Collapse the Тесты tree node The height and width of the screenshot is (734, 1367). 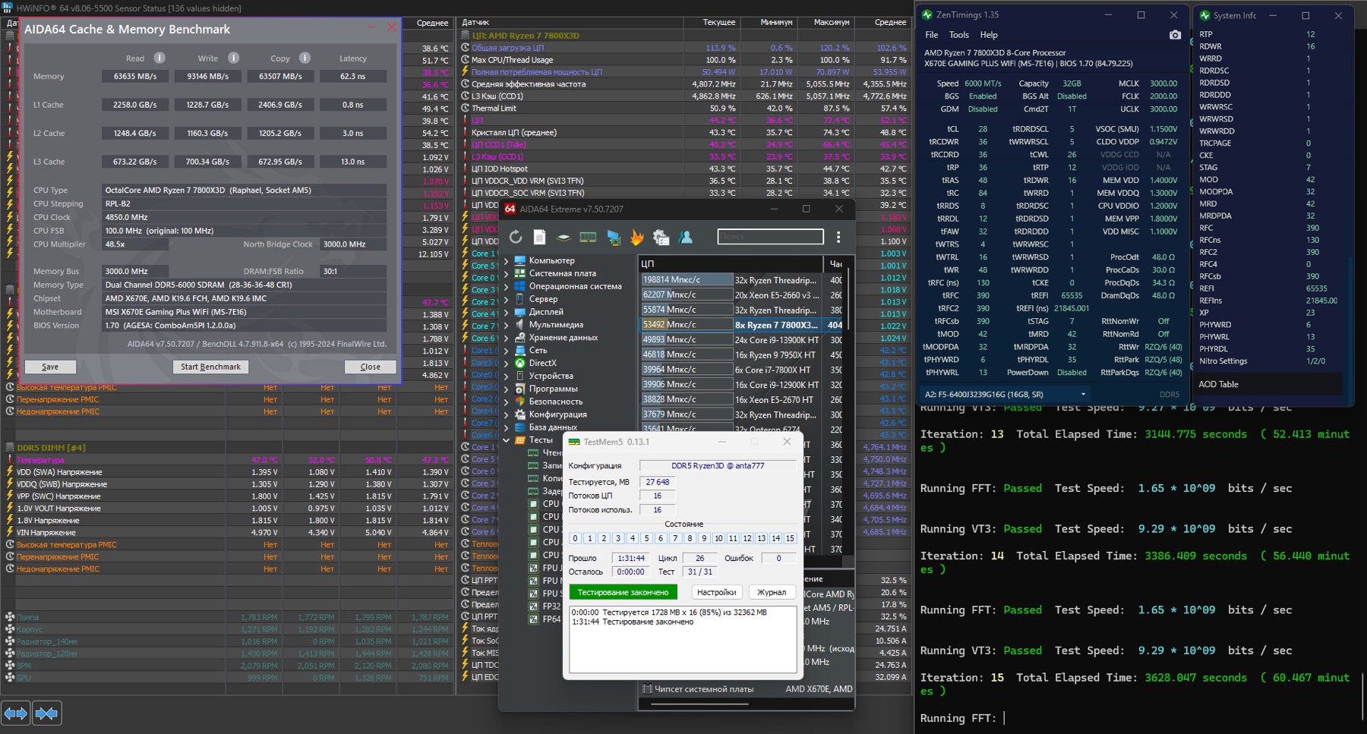tap(507, 440)
